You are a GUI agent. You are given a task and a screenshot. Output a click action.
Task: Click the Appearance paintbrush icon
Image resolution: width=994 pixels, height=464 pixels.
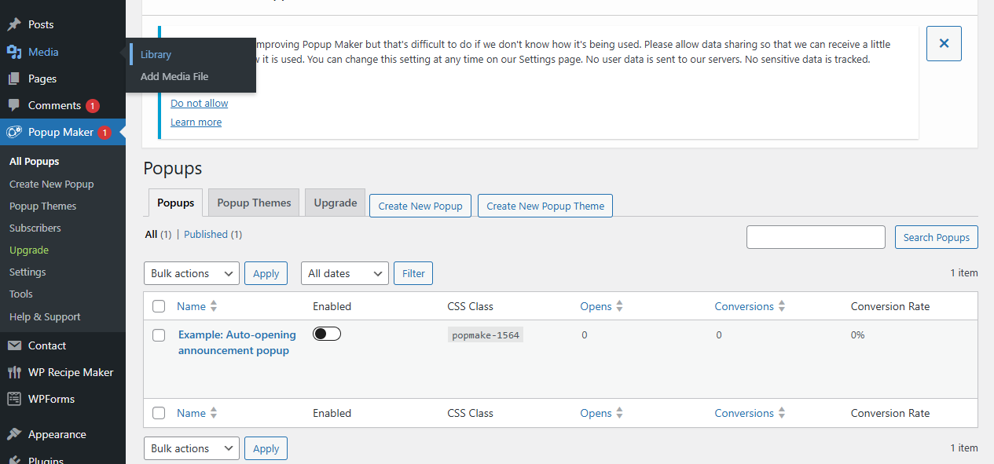pyautogui.click(x=14, y=434)
